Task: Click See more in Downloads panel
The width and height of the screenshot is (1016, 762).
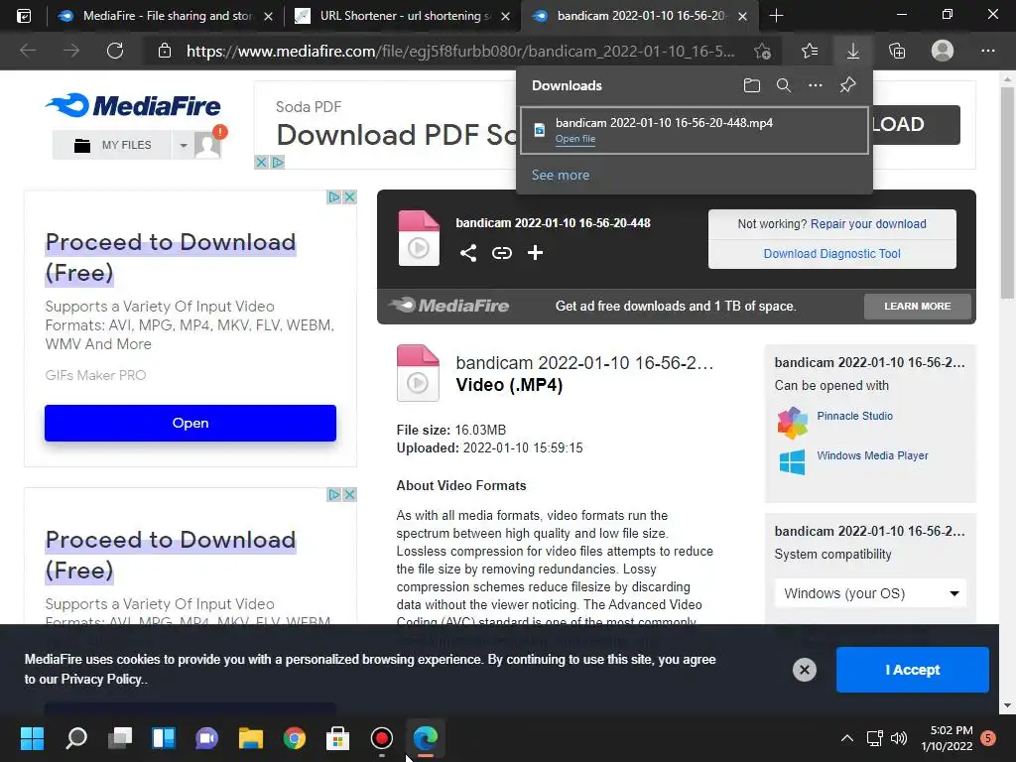Action: (x=561, y=175)
